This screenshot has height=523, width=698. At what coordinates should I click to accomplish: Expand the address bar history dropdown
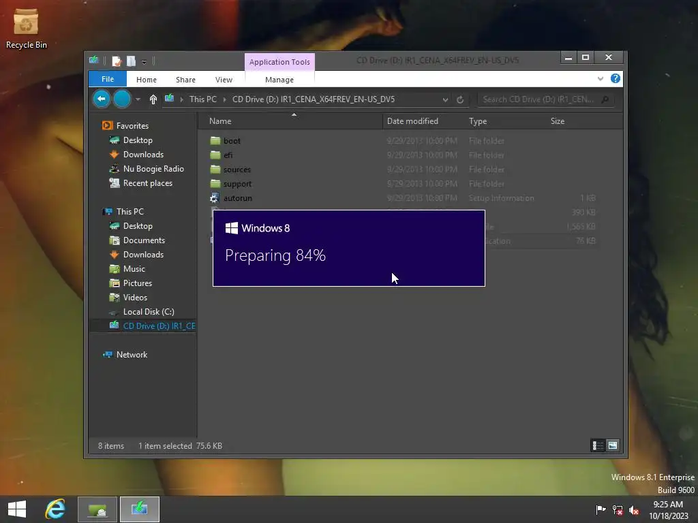point(445,99)
